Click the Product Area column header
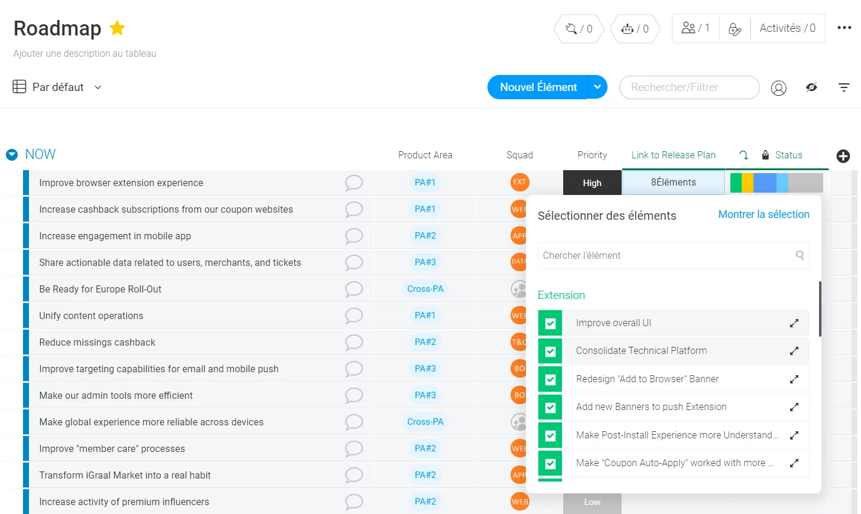This screenshot has width=861, height=514. (425, 155)
